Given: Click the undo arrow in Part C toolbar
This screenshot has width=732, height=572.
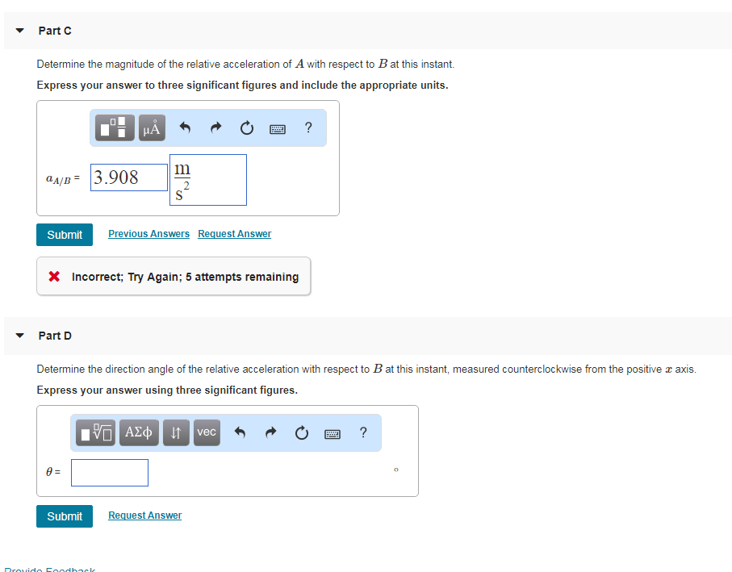Looking at the screenshot, I should (x=186, y=127).
